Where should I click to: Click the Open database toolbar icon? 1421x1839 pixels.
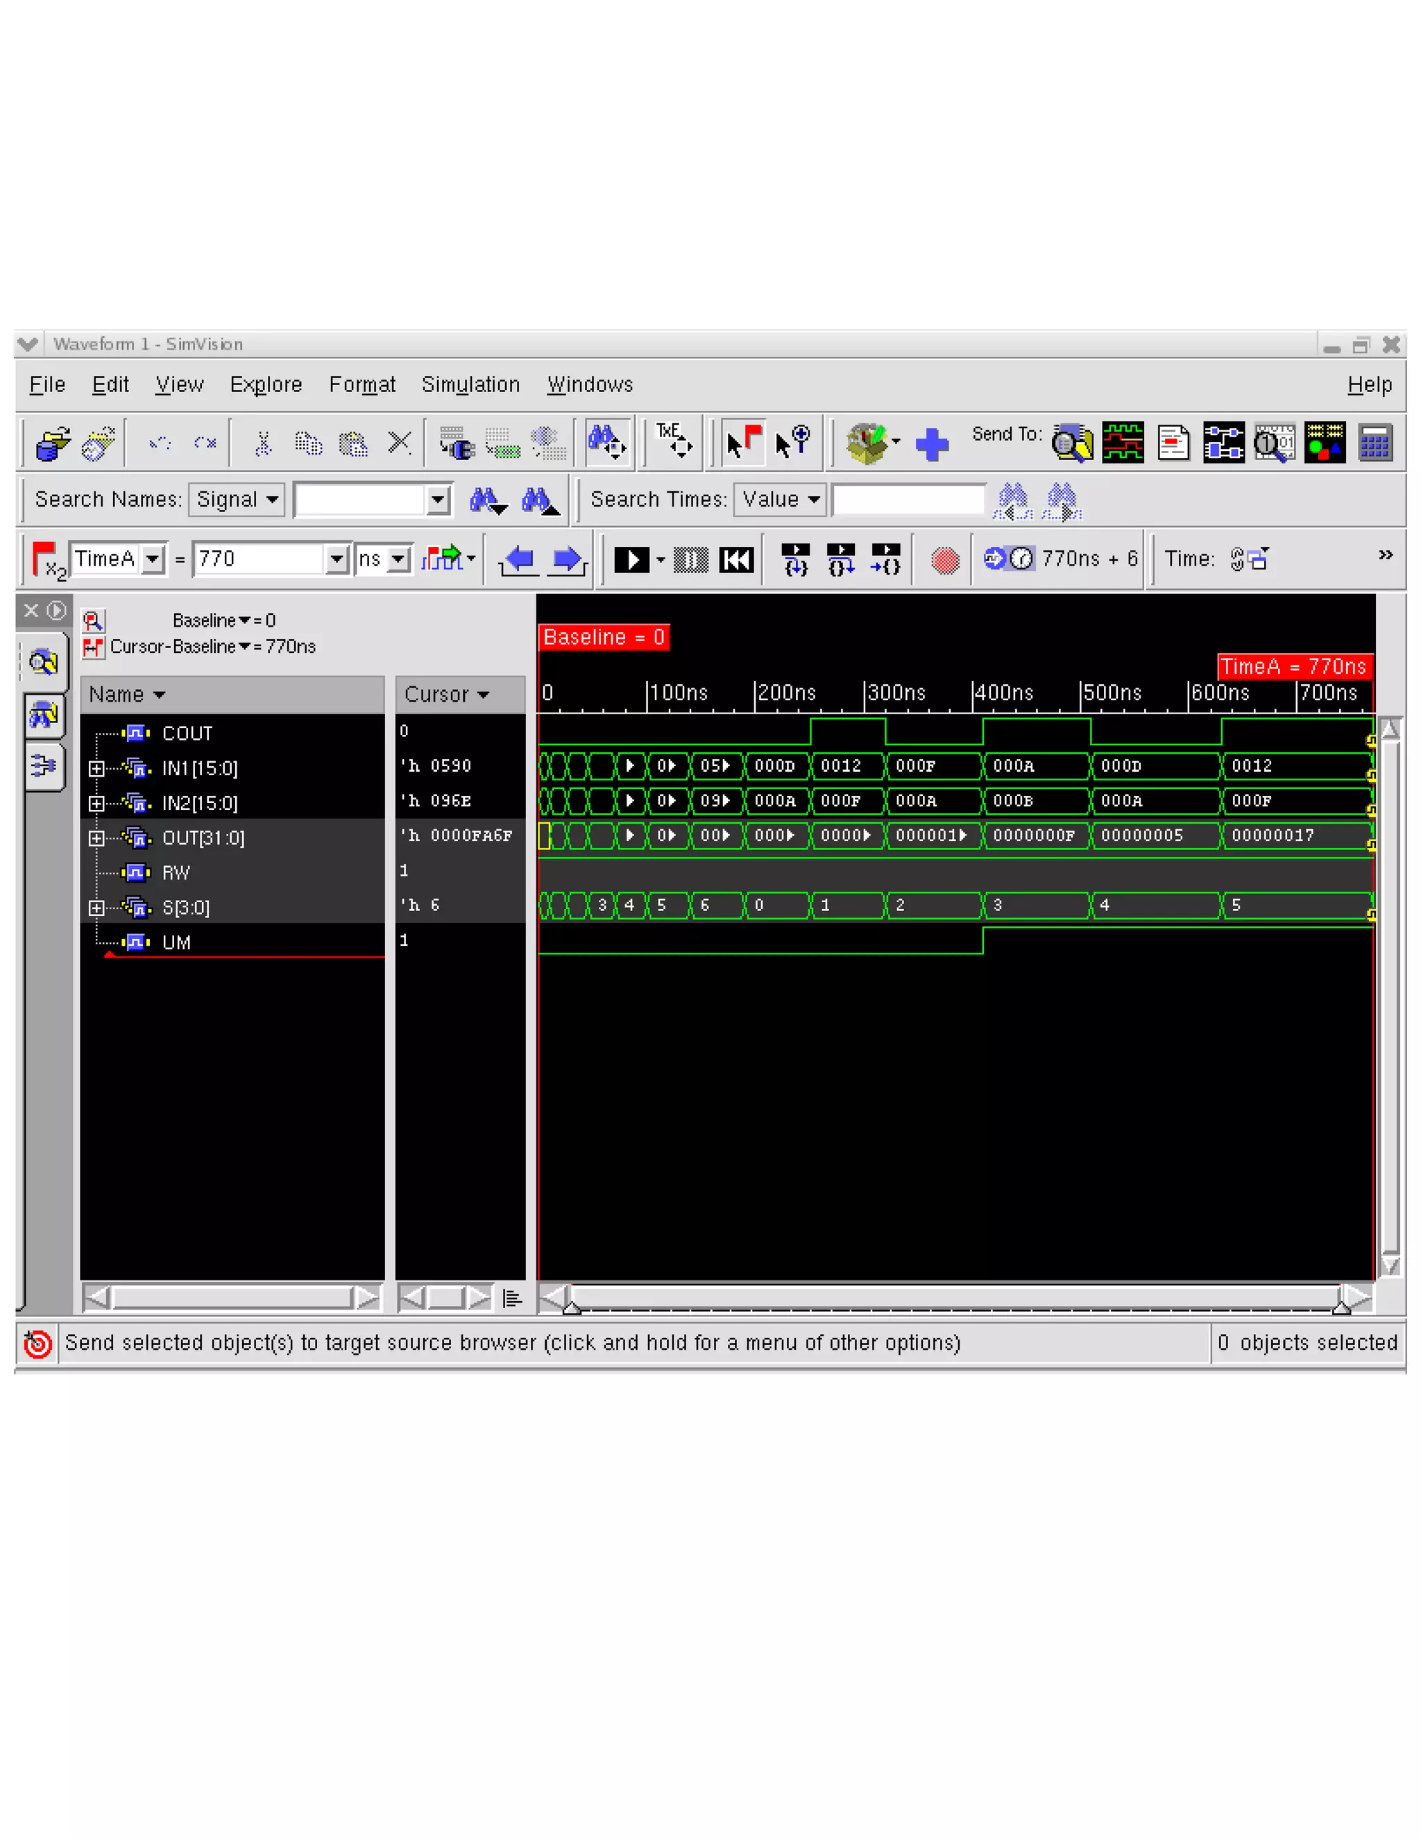pyautogui.click(x=52, y=443)
